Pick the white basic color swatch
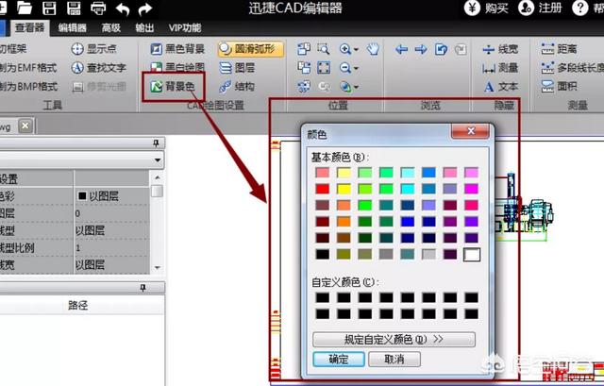The image size is (604, 386). (x=472, y=254)
